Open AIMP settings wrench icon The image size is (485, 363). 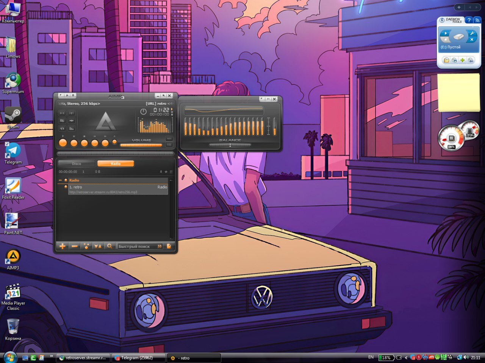67,96
